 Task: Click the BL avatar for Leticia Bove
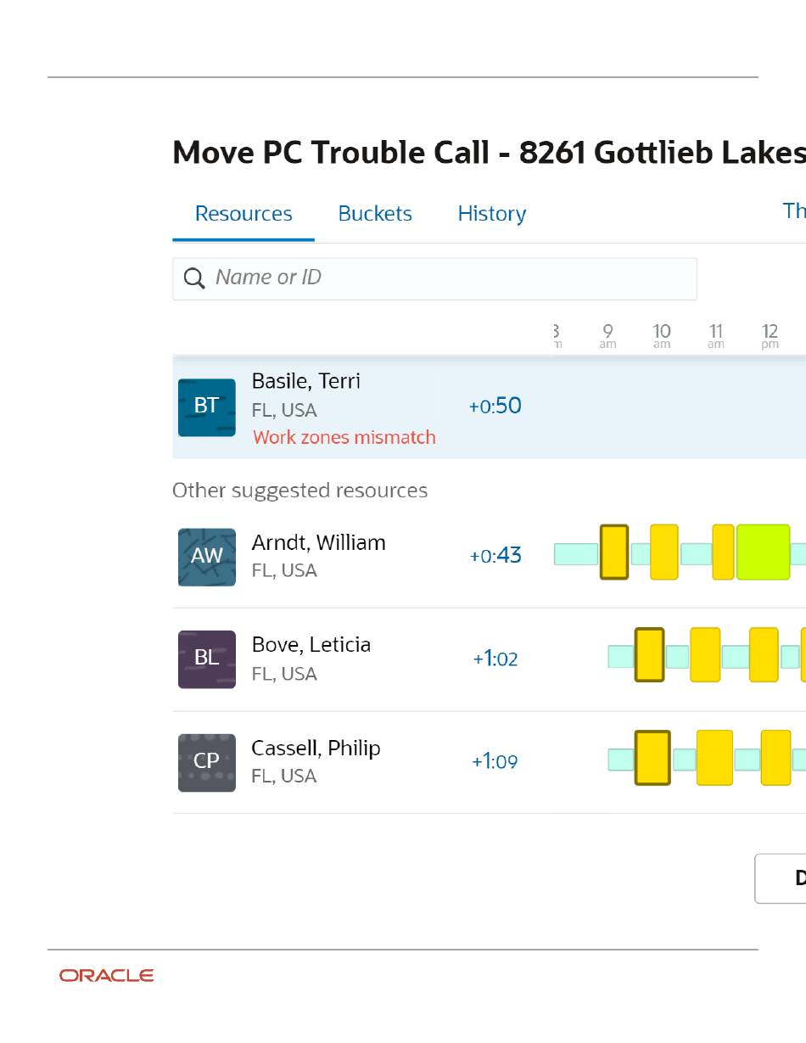[207, 659]
